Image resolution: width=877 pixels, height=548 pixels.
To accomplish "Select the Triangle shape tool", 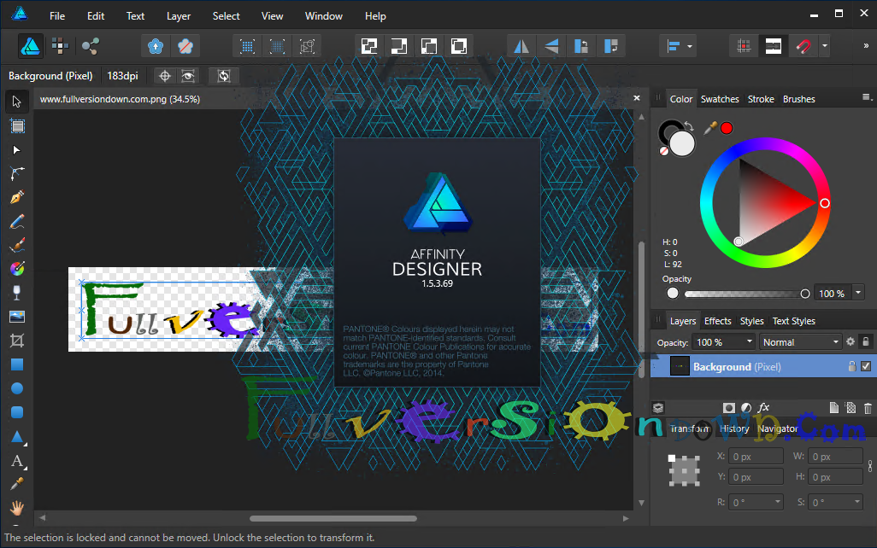I will click(x=17, y=436).
